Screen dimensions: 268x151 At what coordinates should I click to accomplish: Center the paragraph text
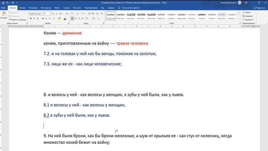pyautogui.click(x=76, y=18)
